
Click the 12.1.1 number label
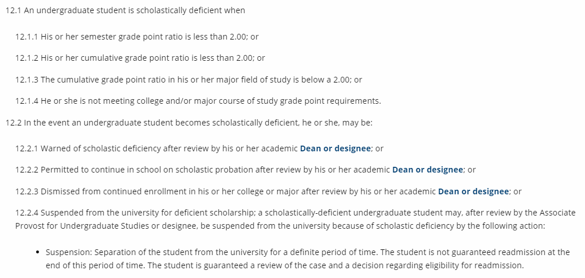tap(27, 37)
